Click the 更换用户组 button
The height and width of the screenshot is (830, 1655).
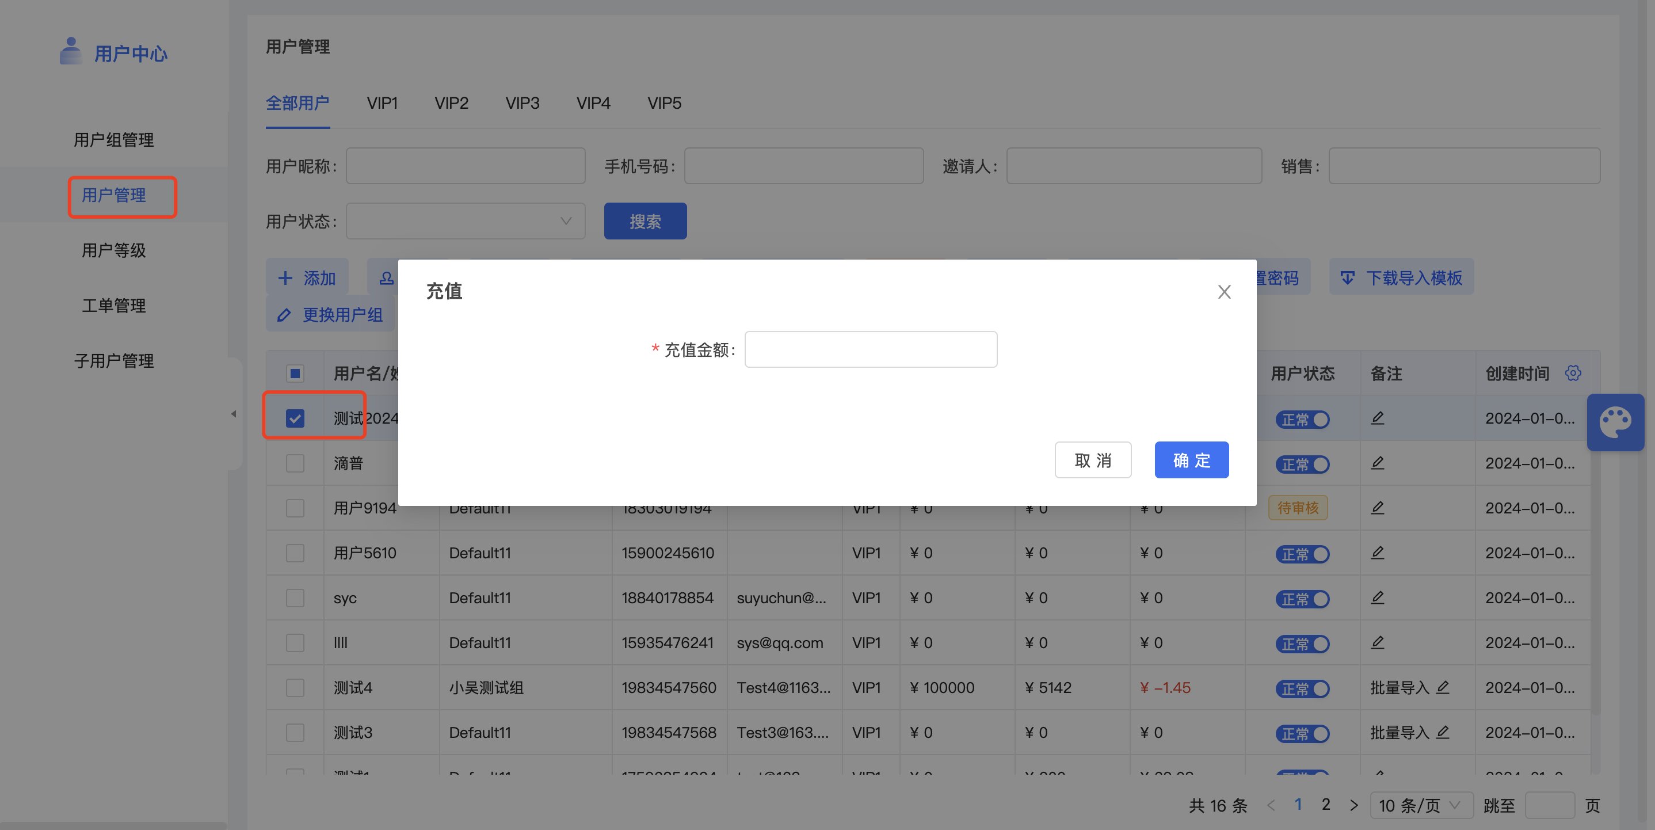(330, 315)
